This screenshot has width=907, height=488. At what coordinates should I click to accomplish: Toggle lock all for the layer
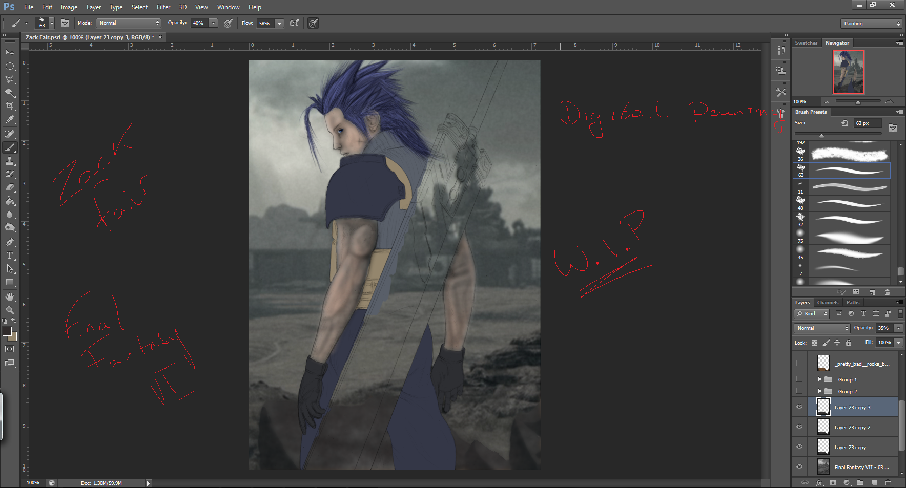click(x=848, y=343)
